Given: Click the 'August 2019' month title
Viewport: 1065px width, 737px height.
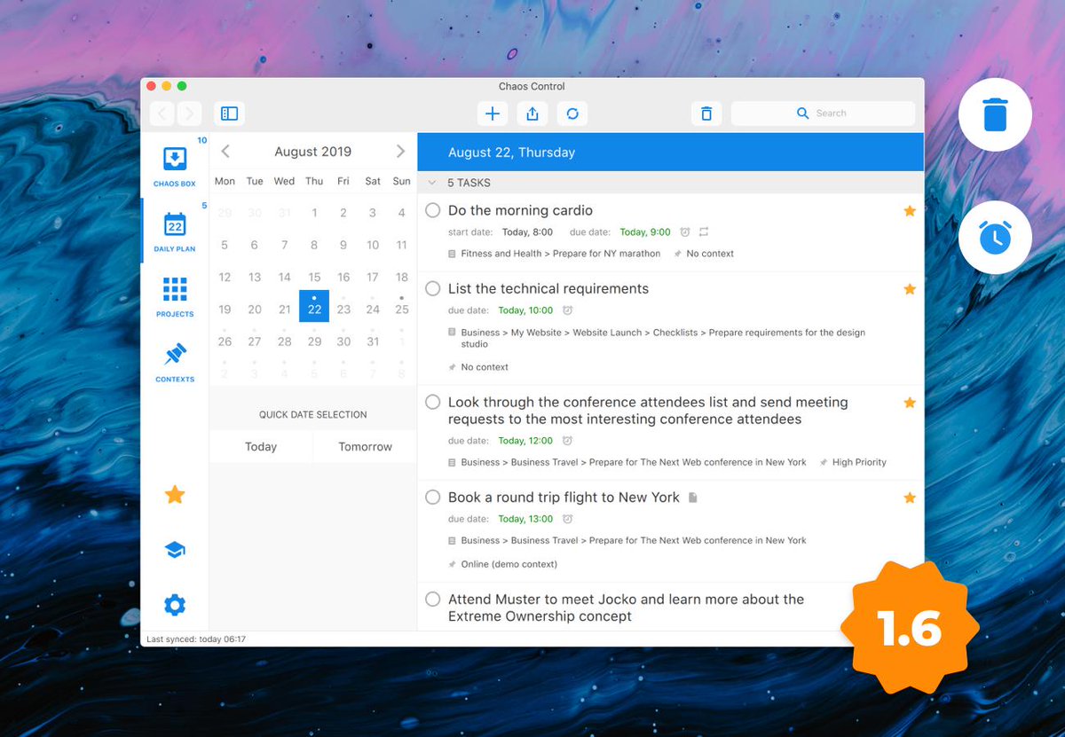Looking at the screenshot, I should 313,152.
